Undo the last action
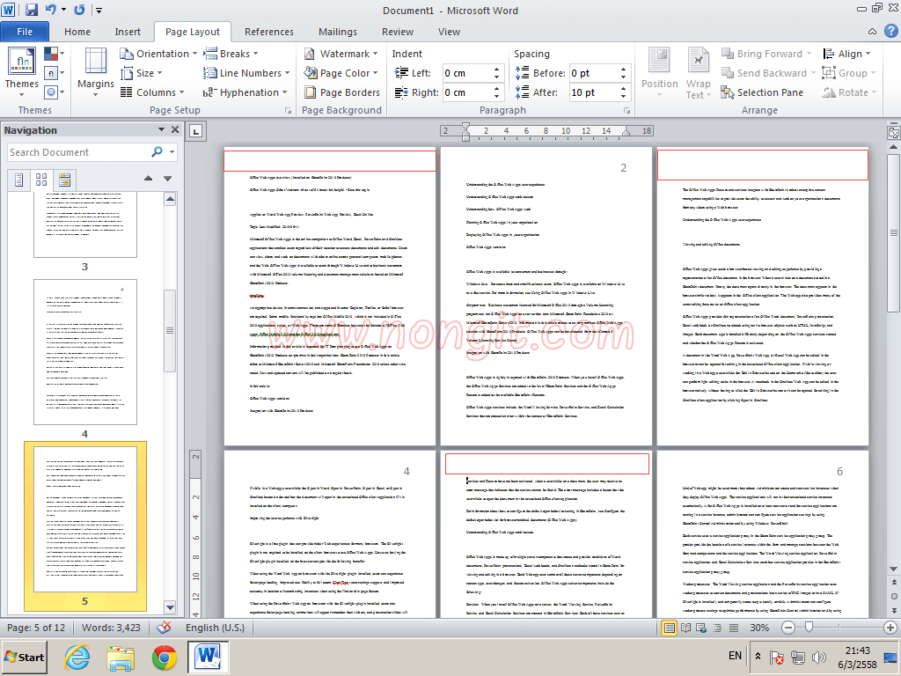 [x=50, y=10]
